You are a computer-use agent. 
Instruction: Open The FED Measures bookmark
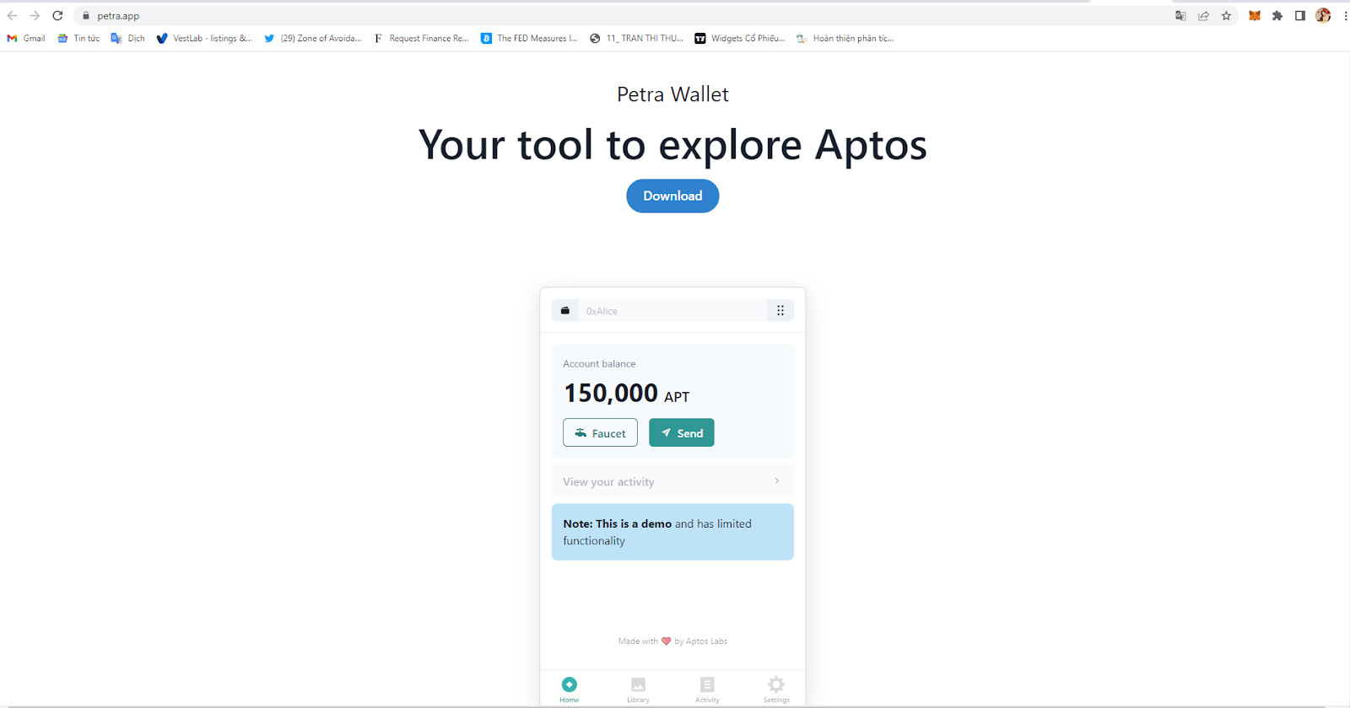pyautogui.click(x=529, y=38)
